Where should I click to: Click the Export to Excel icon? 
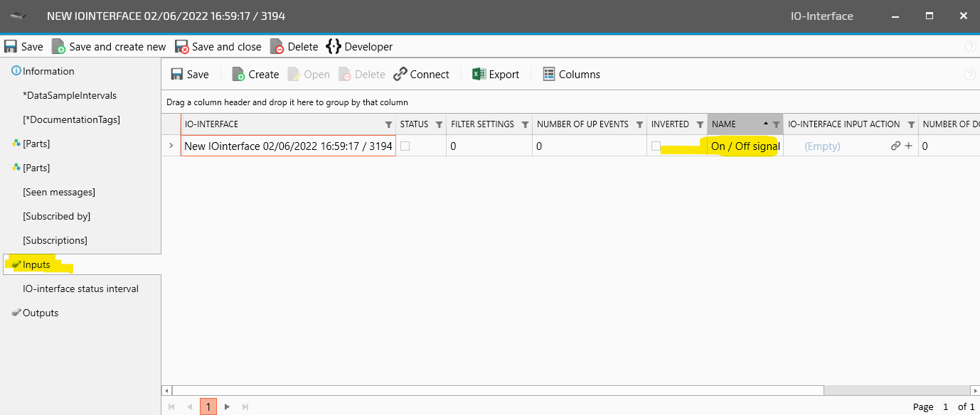[479, 75]
